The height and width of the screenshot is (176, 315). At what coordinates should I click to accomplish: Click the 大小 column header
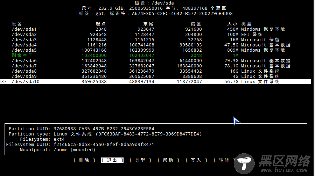pos(232,24)
